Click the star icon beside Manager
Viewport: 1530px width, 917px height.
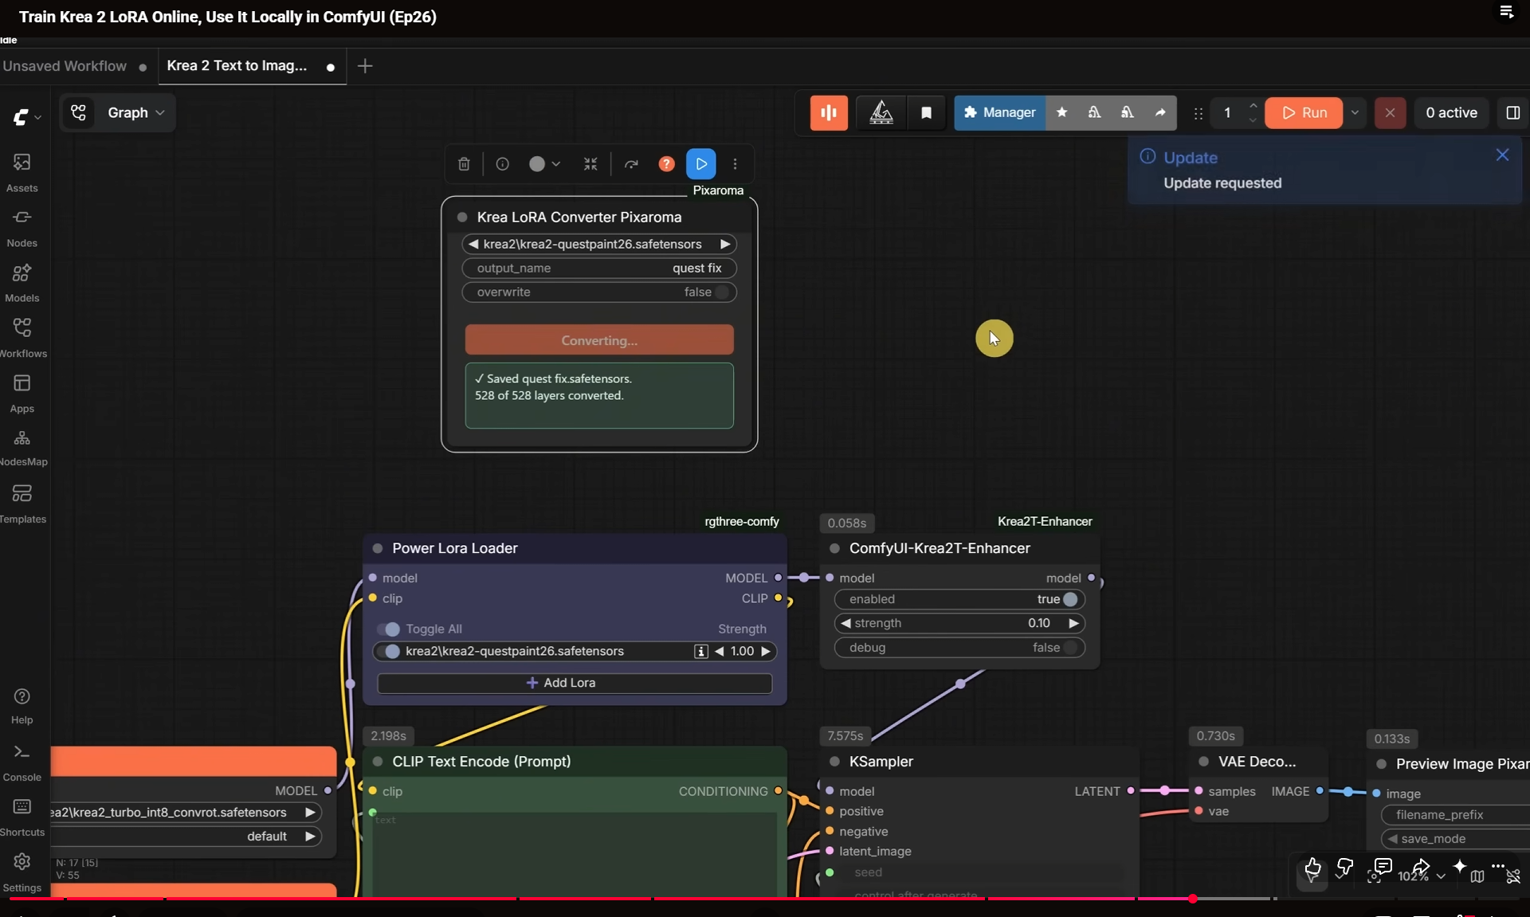1061,113
